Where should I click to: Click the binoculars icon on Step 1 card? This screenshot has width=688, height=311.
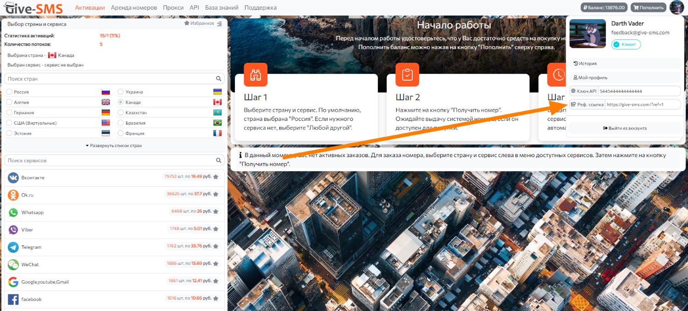tap(255, 75)
